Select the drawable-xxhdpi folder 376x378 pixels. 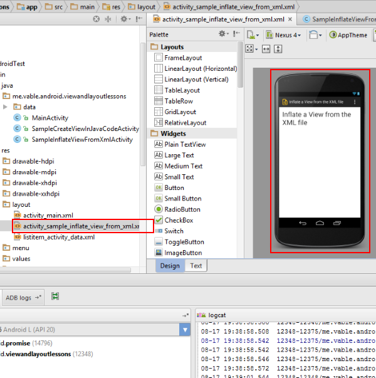[31, 194]
